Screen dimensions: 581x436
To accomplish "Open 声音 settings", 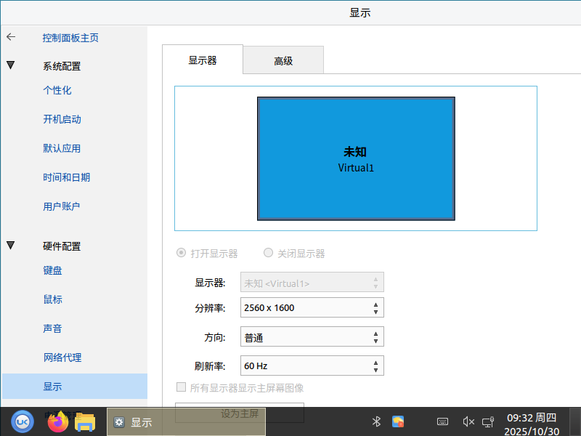I will tap(52, 328).
